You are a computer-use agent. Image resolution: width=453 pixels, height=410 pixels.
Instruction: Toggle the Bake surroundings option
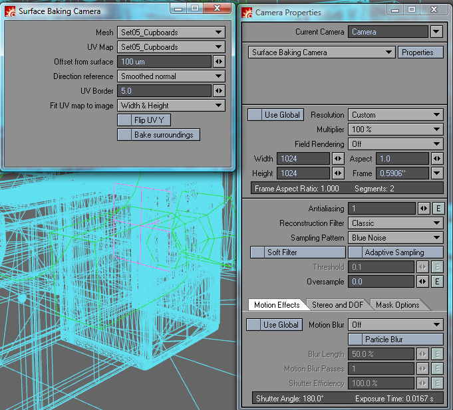pos(124,135)
